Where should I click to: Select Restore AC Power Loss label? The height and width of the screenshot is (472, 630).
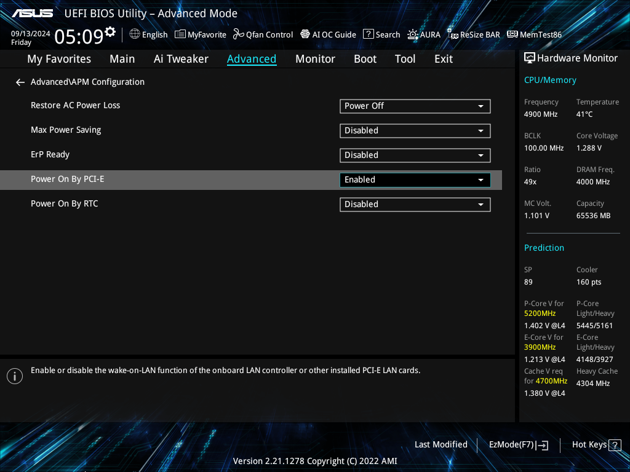(x=76, y=105)
